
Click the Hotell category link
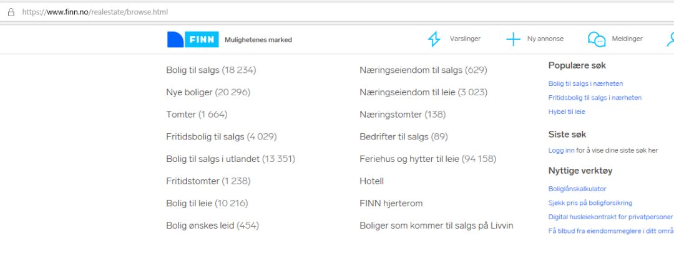coord(372,181)
